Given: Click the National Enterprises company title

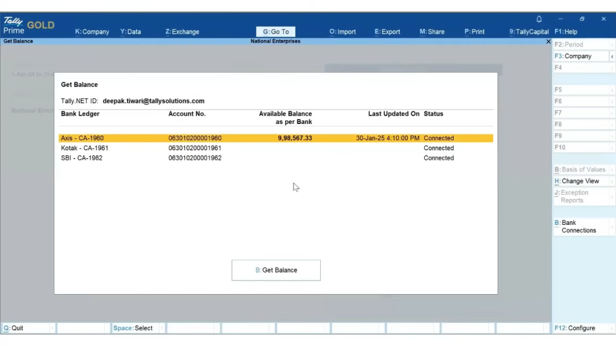Looking at the screenshot, I should 276,41.
